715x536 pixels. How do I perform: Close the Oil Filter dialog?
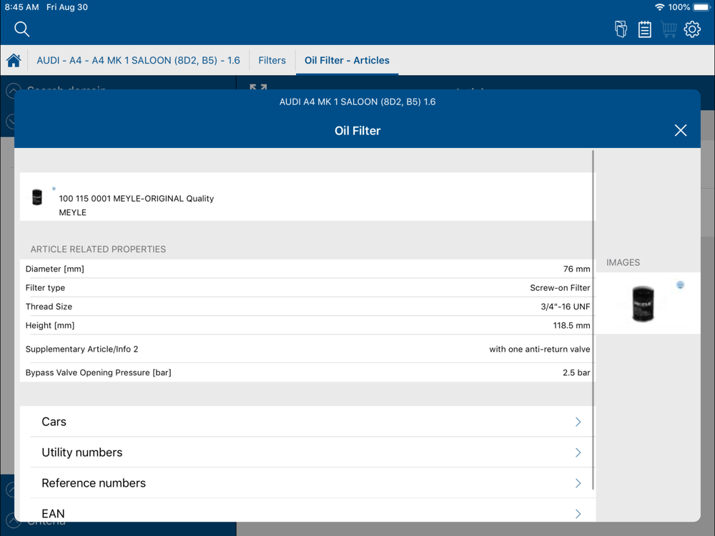pyautogui.click(x=681, y=130)
